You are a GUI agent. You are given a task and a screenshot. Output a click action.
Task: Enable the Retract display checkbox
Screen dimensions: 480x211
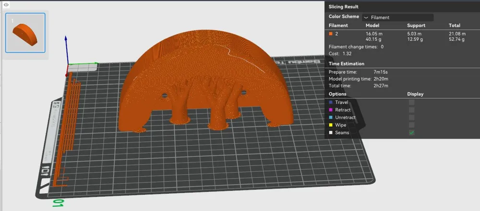pyautogui.click(x=412, y=110)
